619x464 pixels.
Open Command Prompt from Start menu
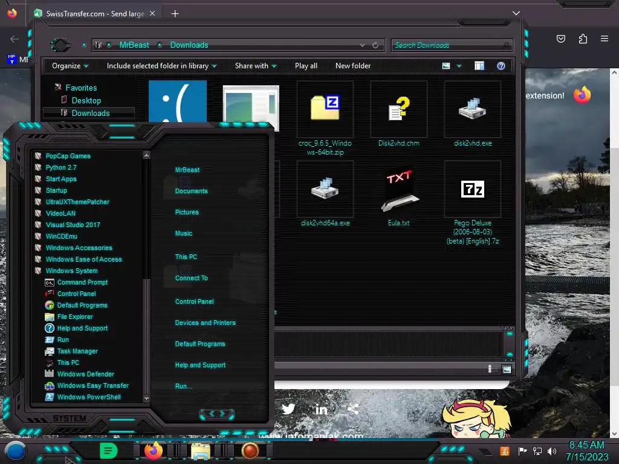[82, 282]
